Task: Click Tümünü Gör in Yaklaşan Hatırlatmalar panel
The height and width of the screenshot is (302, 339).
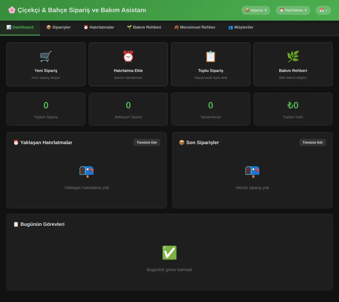Action: coord(147,142)
